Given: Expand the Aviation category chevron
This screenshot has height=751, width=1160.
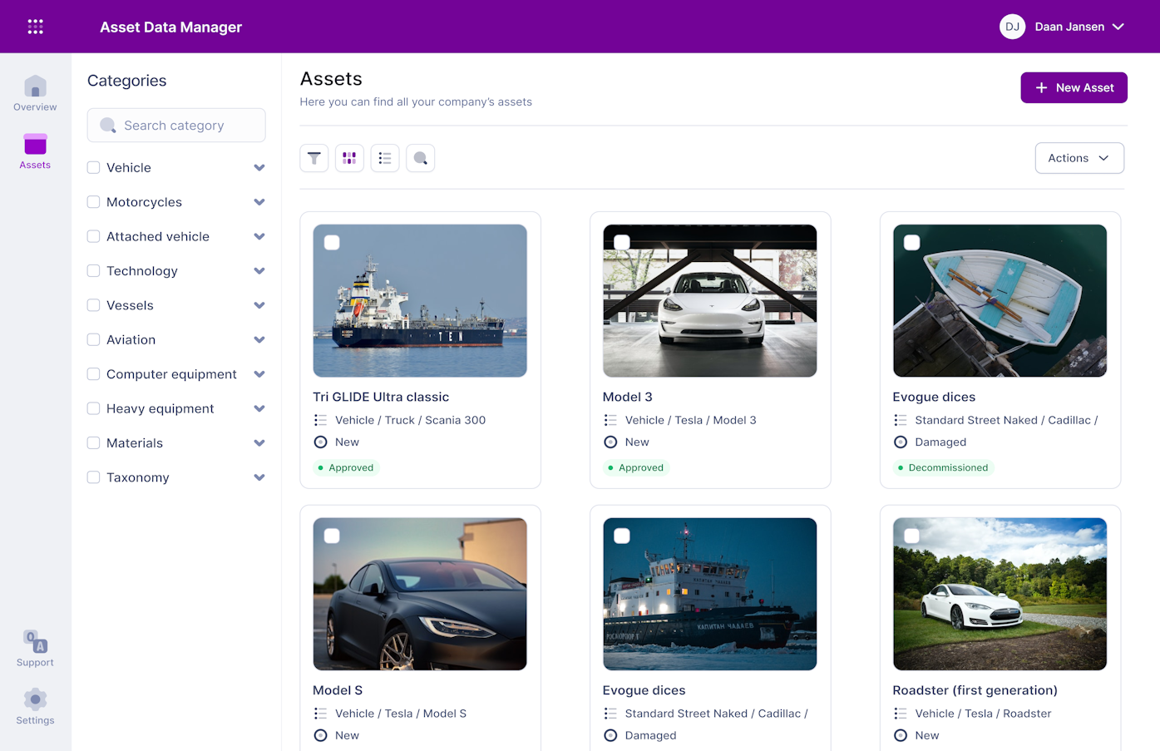Looking at the screenshot, I should point(259,340).
